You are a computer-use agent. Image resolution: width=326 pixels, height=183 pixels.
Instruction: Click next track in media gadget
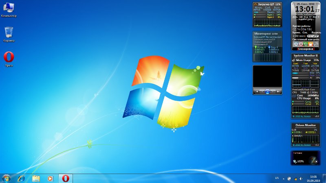point(273,91)
